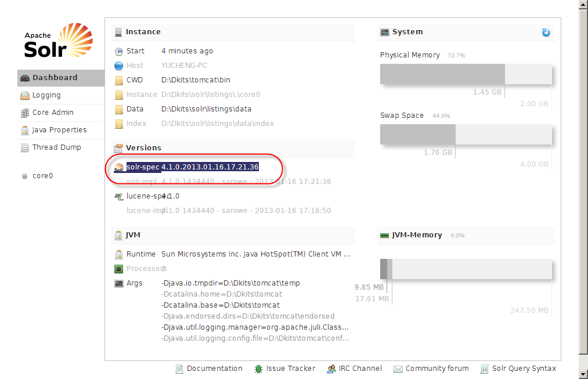The height and width of the screenshot is (379, 588).
Task: Open the Documentation link
Action: [x=215, y=369]
